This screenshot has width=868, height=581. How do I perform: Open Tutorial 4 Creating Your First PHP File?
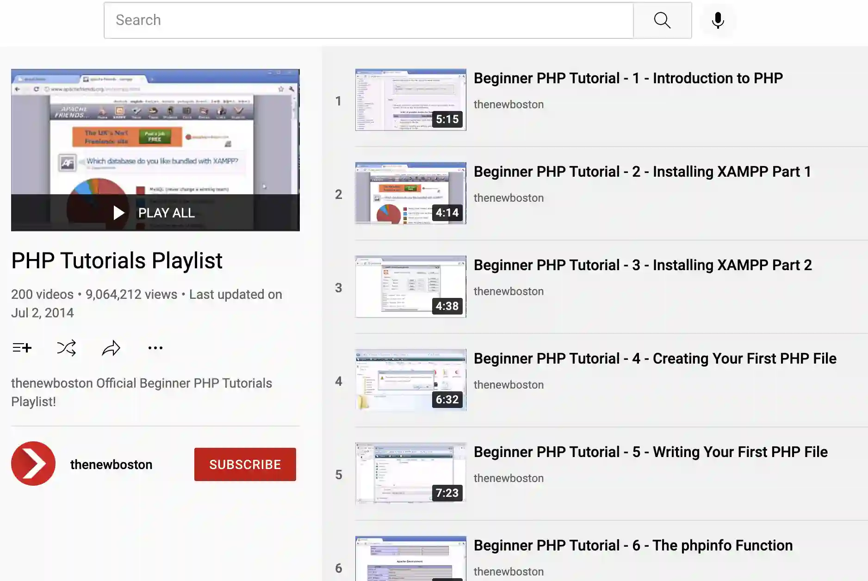click(x=655, y=358)
